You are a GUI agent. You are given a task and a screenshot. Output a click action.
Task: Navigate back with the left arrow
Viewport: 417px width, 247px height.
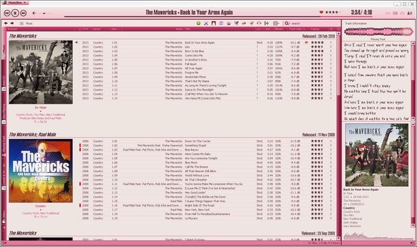tap(6, 23)
